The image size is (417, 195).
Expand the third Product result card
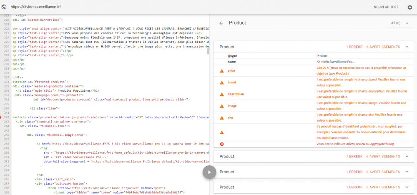pyautogui.click(x=407, y=172)
